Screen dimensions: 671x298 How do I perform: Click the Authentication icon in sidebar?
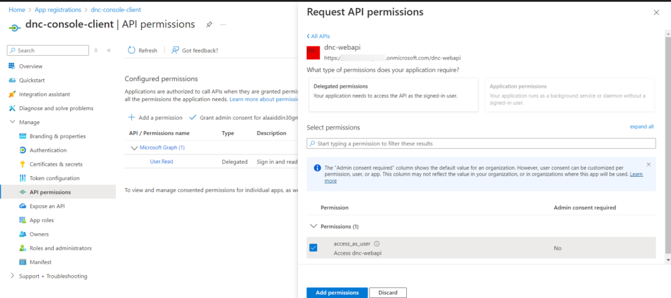point(23,150)
